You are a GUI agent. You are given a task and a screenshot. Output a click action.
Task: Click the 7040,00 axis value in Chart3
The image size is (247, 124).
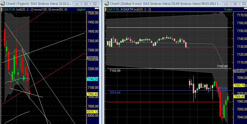click(x=242, y=117)
